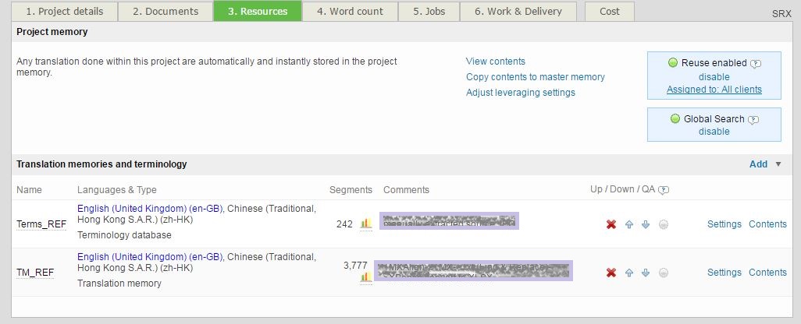The image size is (801, 324).
Task: Open Terms_REF segment statistics chart icon
Action: (366, 224)
